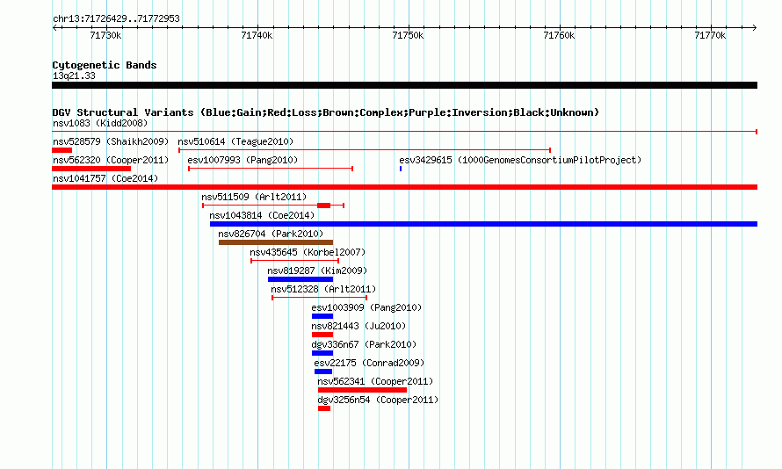This screenshot has width=782, height=469.
Task: Click the thick red block on nsv511509
Action: (x=323, y=206)
